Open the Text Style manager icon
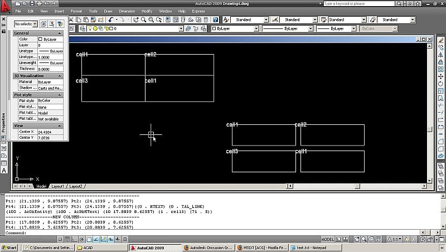This screenshot has width=446, height=252. [x=227, y=20]
